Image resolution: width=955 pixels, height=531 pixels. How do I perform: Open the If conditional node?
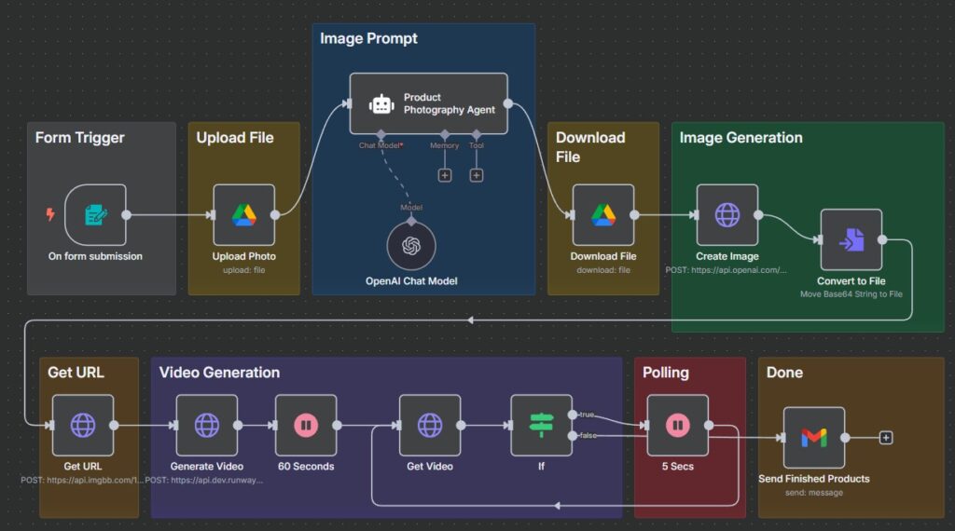point(541,426)
